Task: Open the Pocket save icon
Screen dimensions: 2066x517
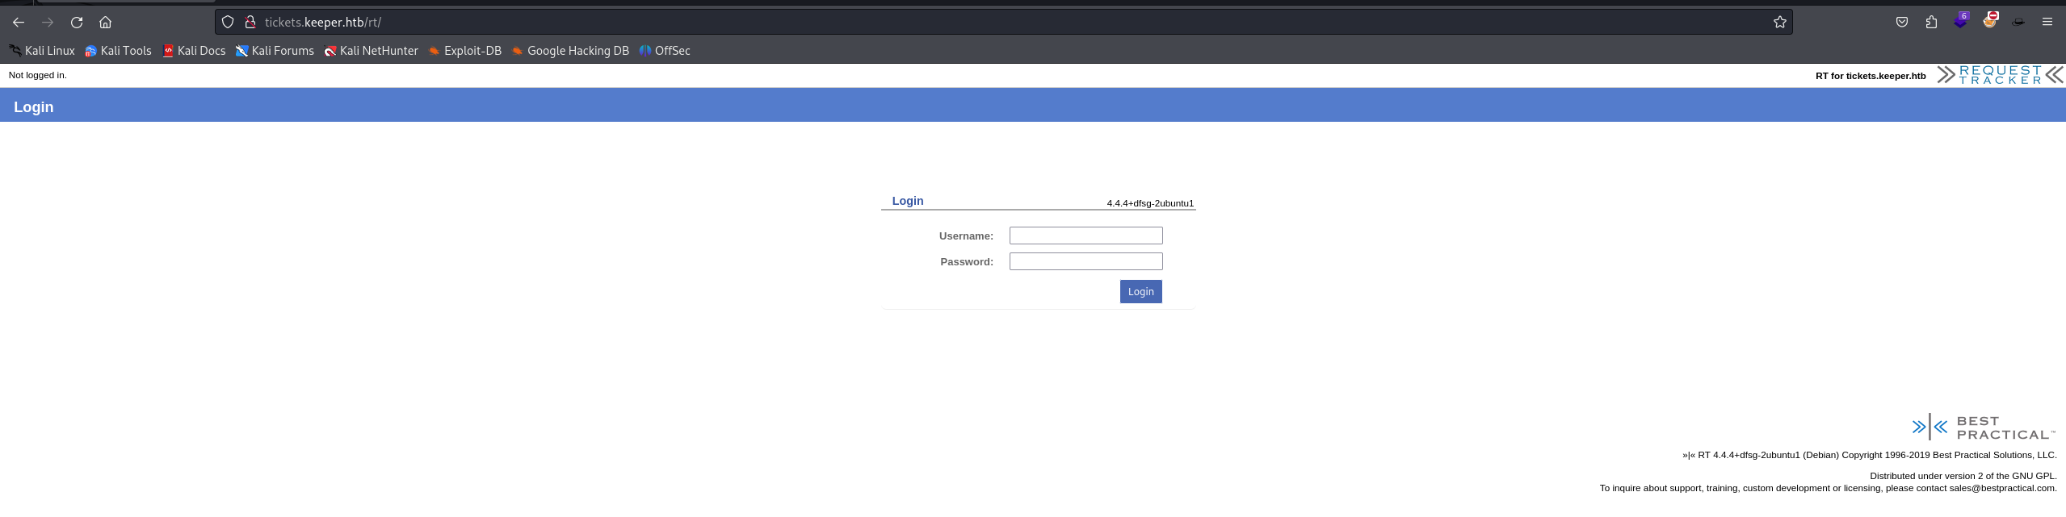Action: click(1902, 23)
